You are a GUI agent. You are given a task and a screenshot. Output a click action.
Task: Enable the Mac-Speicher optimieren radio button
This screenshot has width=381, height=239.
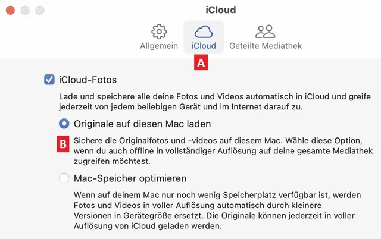(x=64, y=178)
